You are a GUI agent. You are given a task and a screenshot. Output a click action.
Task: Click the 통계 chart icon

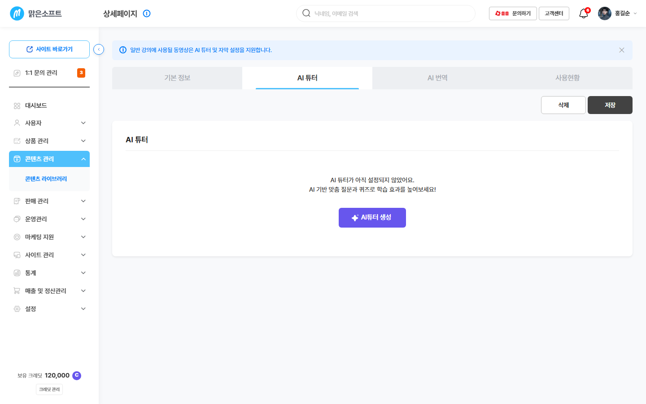tap(17, 273)
